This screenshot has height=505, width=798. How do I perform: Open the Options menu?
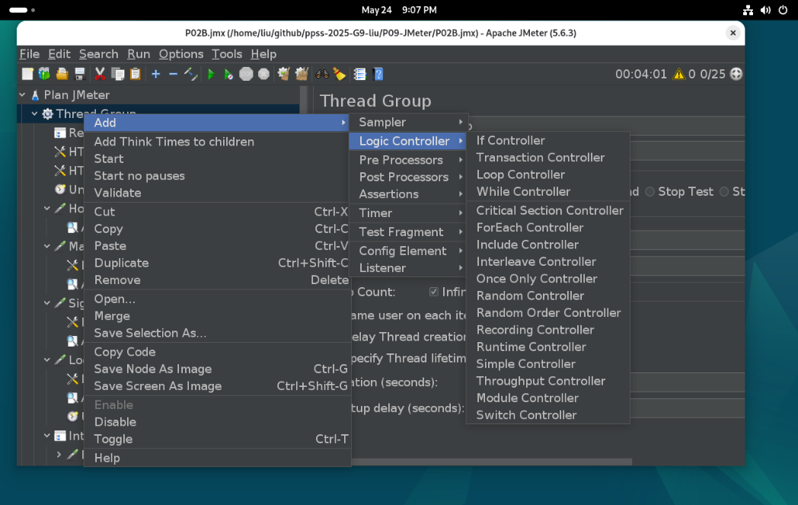(181, 54)
